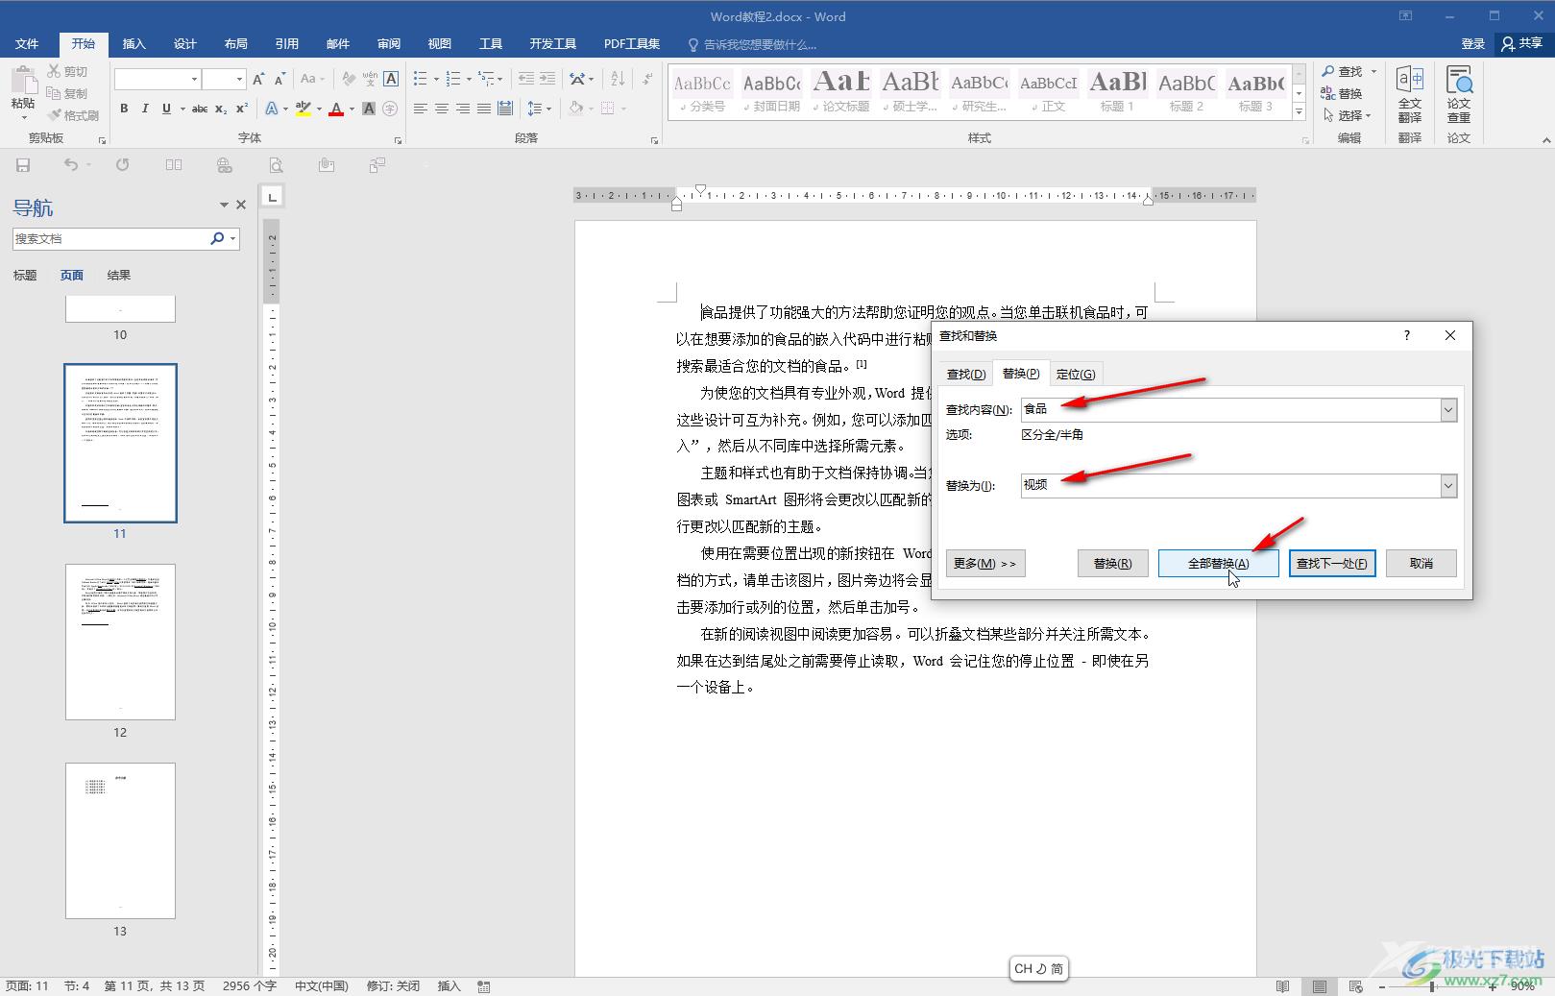Click the Grow Font icon
Image resolution: width=1555 pixels, height=996 pixels.
pos(258,79)
